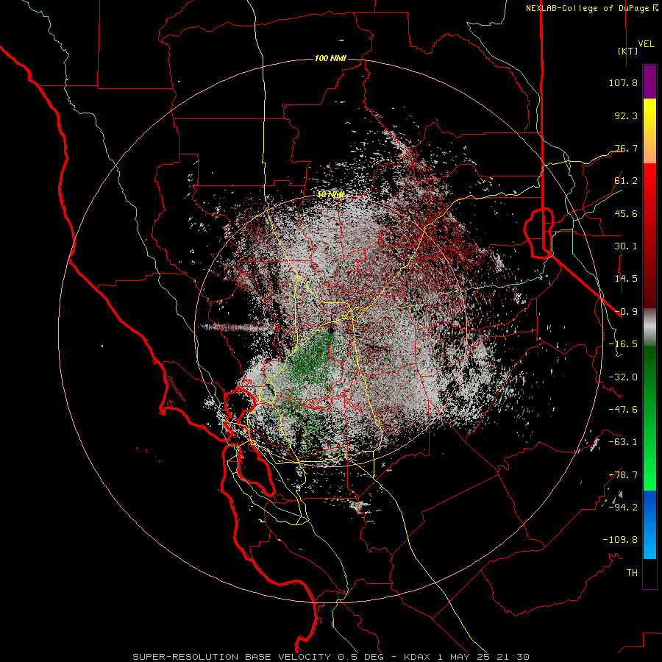This screenshot has height=662, width=662.
Task: Select the 14.5 legend value
Action: (626, 279)
